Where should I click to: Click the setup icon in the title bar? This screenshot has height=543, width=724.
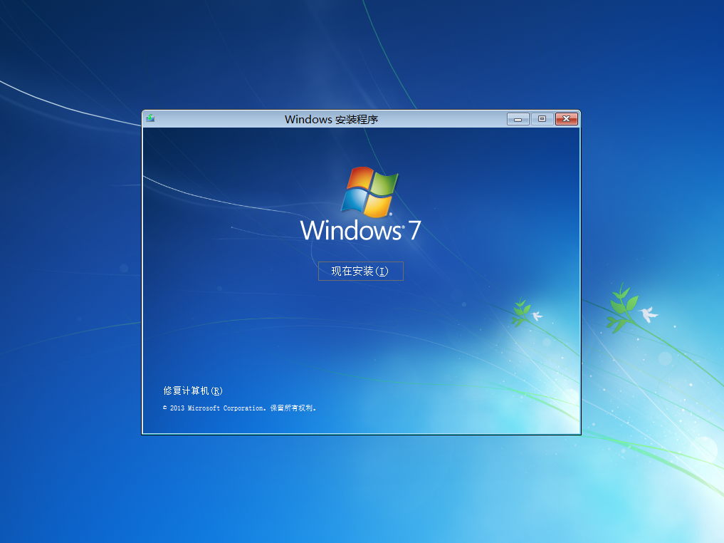[150, 118]
